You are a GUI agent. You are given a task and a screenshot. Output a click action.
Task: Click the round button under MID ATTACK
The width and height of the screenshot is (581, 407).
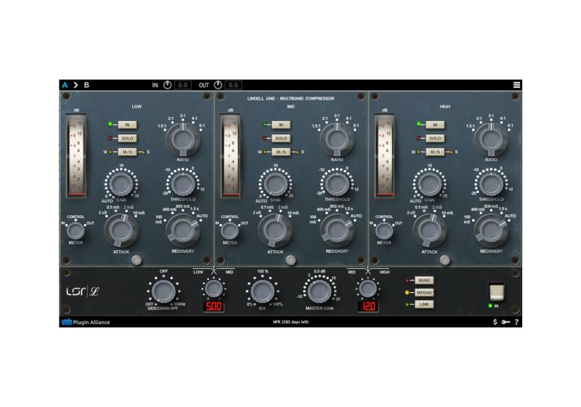(x=291, y=260)
